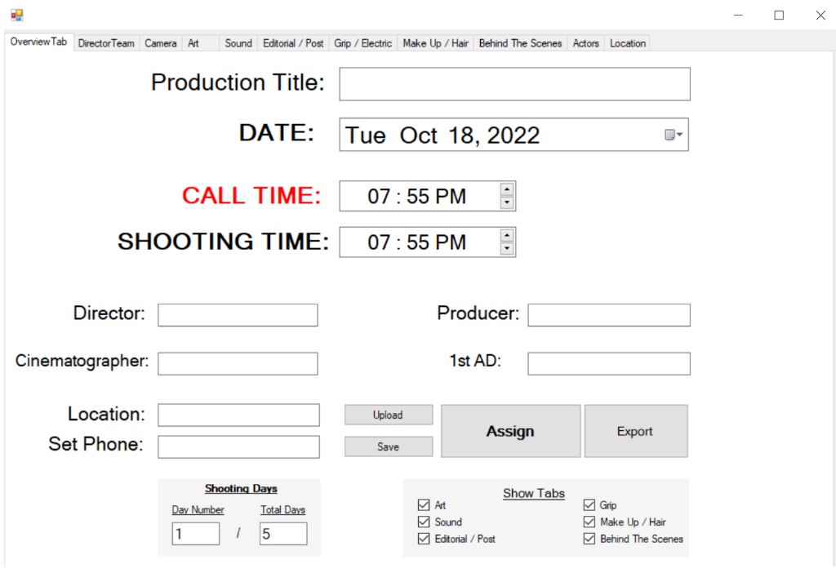Click the Shooting Days heading
This screenshot has width=836, height=573.
[241, 488]
